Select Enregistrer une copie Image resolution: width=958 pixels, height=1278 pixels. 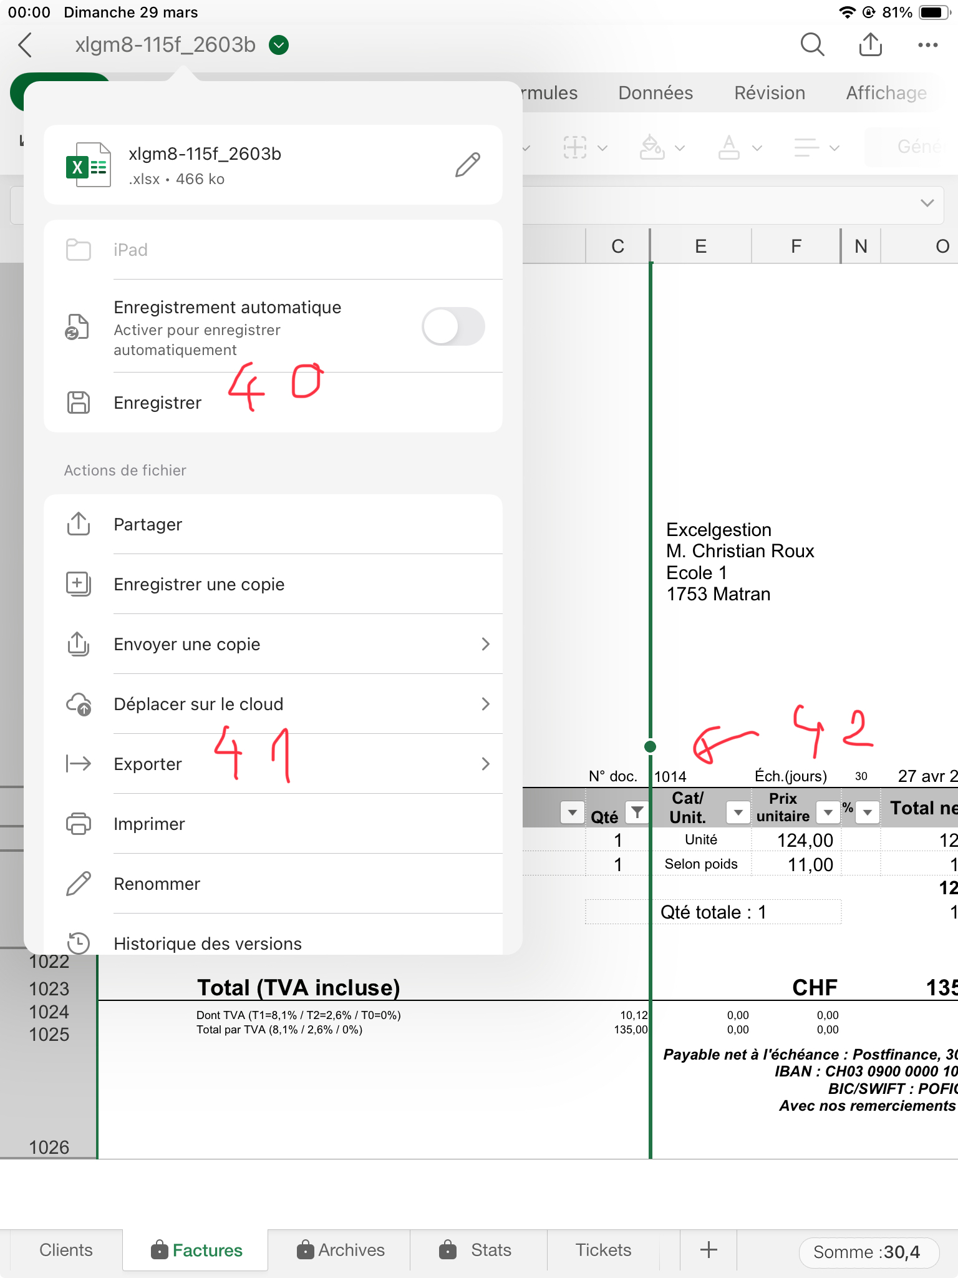coord(200,584)
